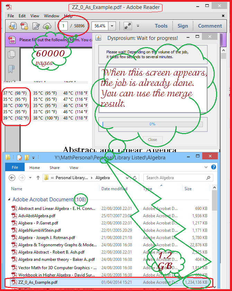
Task: Click the edit document pencil icon in toolbar
Action: point(36,26)
